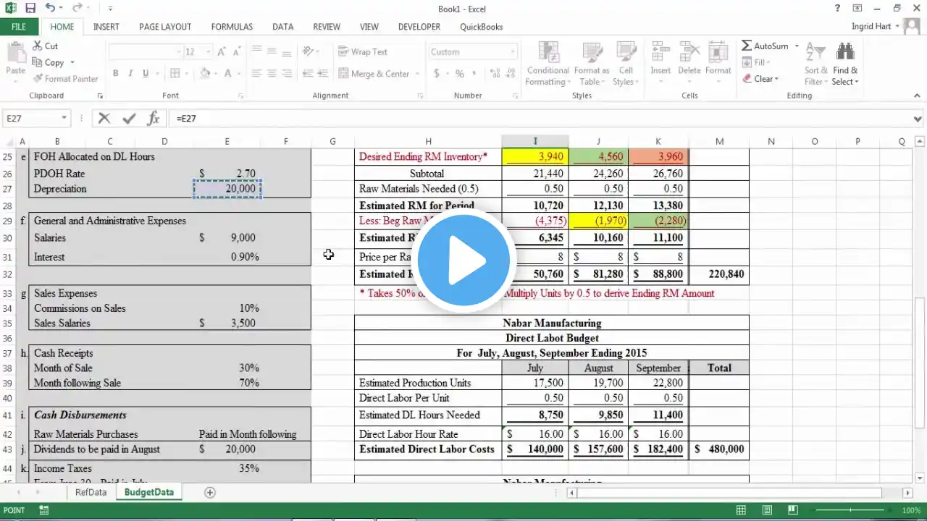This screenshot has width=927, height=521.
Task: Decrease decimal places
Action: 510,73
